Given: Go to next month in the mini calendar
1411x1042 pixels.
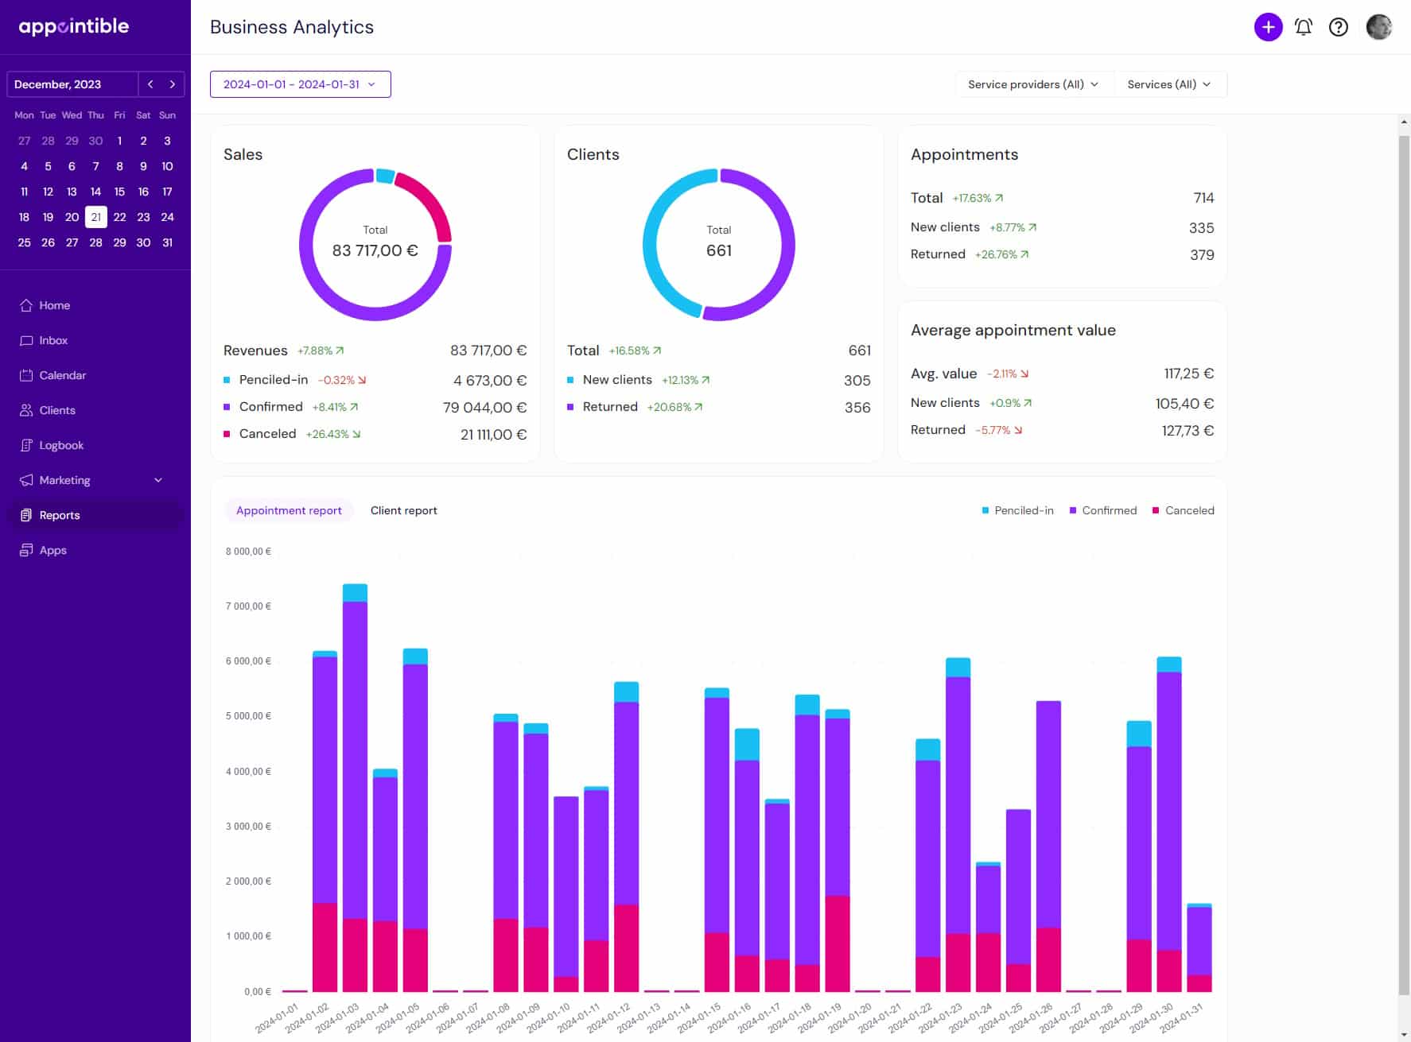Looking at the screenshot, I should click(173, 84).
